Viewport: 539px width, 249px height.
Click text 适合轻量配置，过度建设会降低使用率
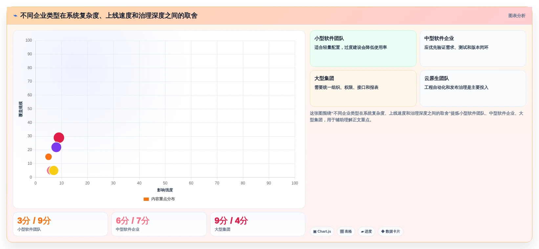[351, 48]
